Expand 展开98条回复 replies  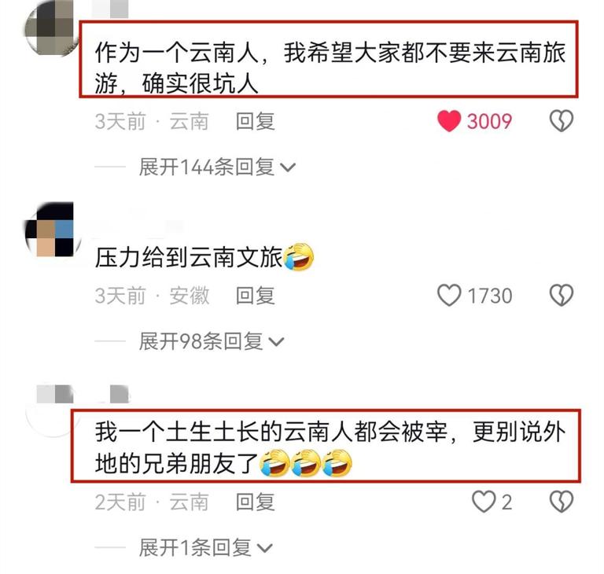211,341
